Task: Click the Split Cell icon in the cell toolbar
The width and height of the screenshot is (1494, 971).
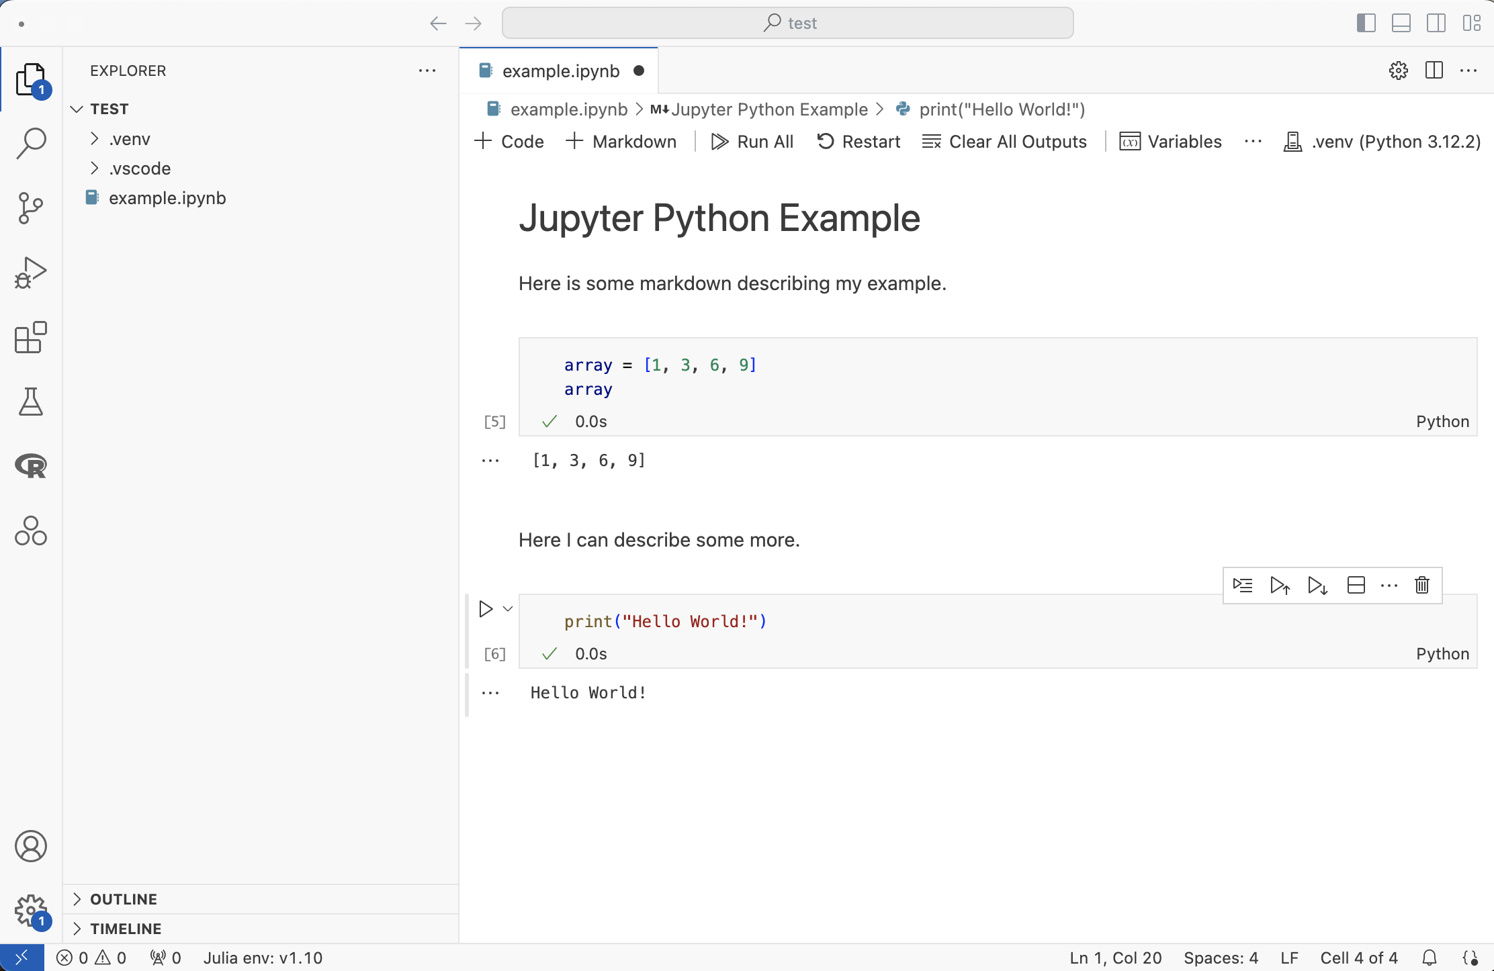Action: tap(1356, 585)
